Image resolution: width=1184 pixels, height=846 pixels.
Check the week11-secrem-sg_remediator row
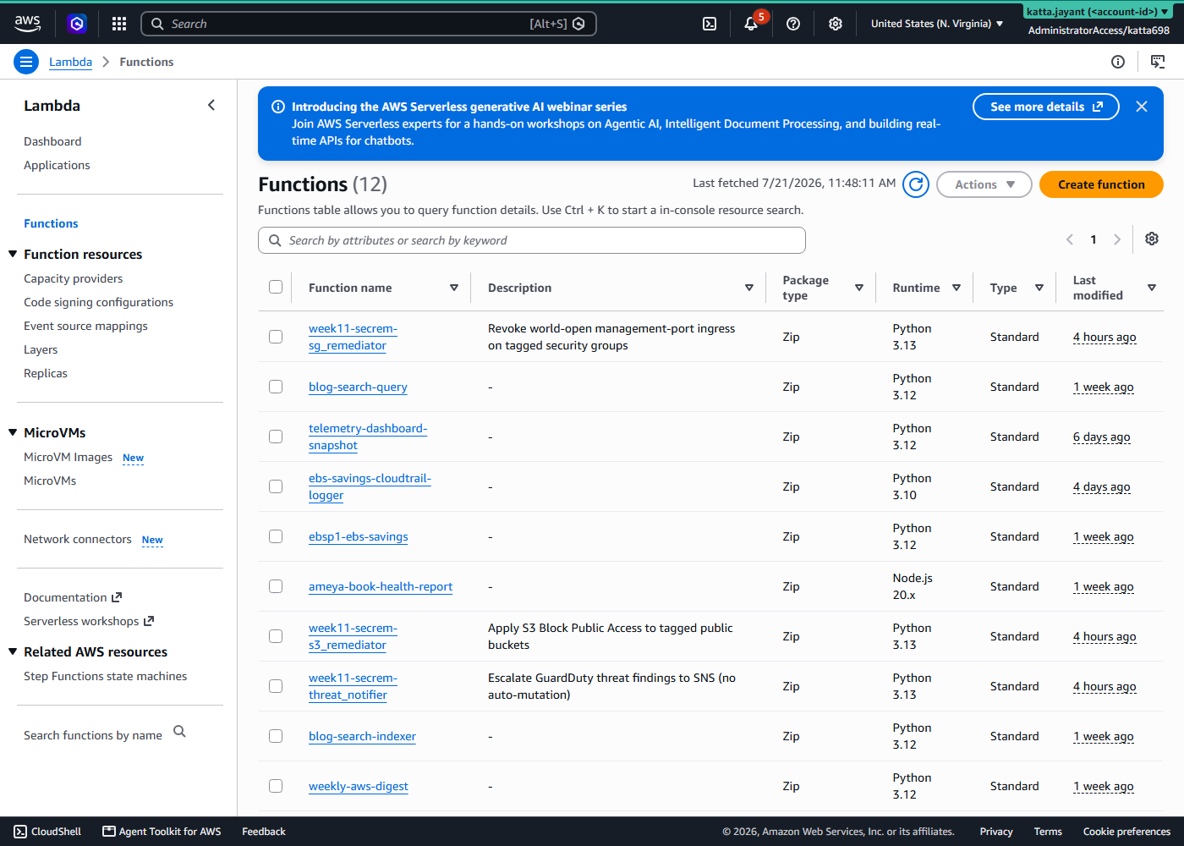click(x=276, y=337)
